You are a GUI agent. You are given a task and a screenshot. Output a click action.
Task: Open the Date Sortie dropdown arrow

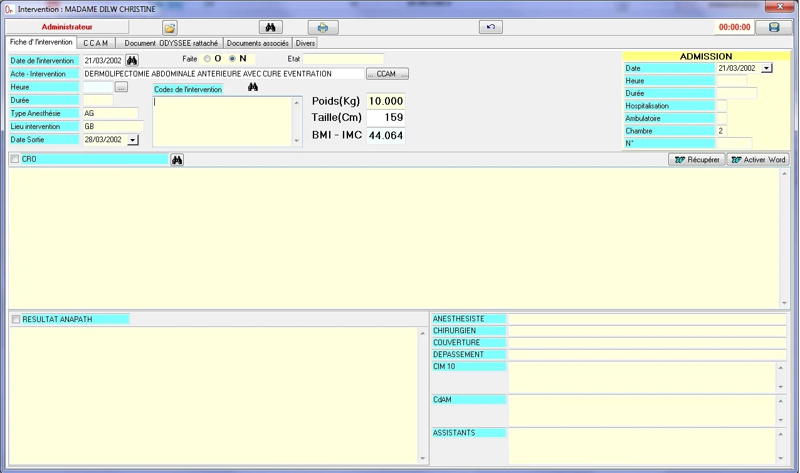[132, 140]
